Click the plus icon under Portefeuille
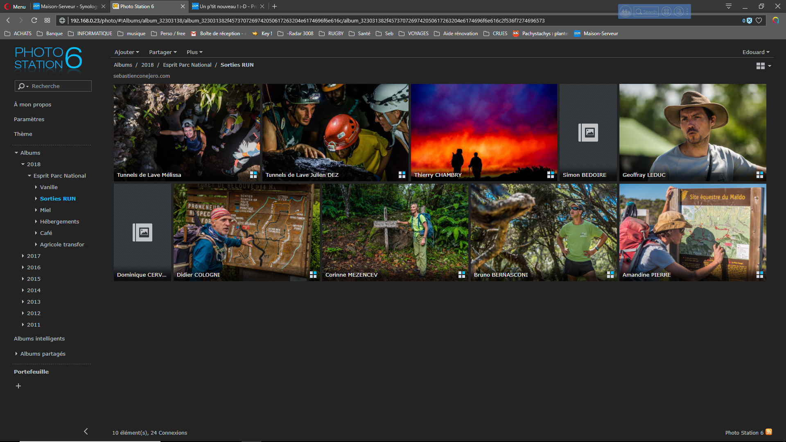This screenshot has height=442, width=786. [18, 386]
